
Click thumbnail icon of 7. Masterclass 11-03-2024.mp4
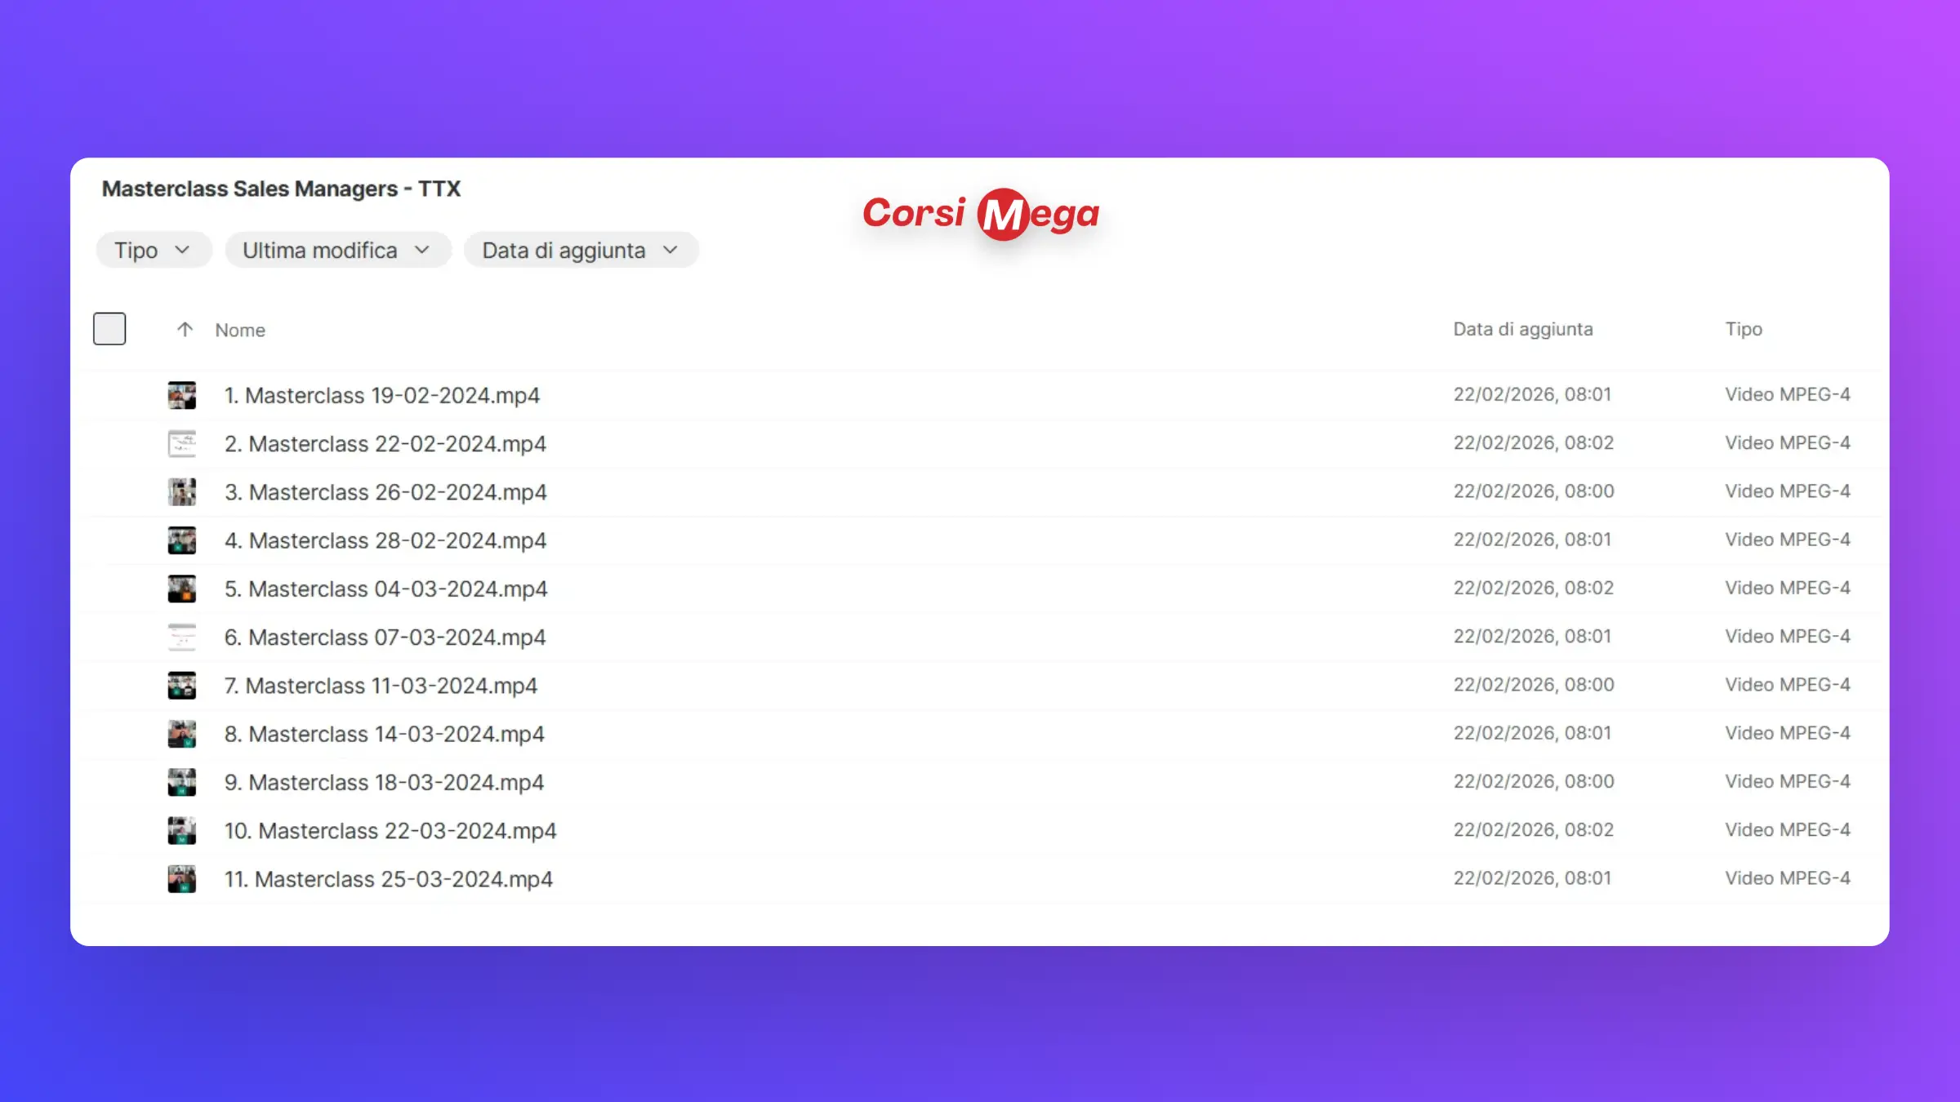coord(181,686)
